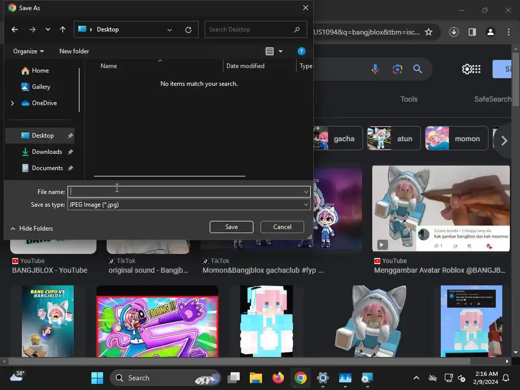Open Momon&Bangjblox gachaclub TikTok link

[263, 270]
